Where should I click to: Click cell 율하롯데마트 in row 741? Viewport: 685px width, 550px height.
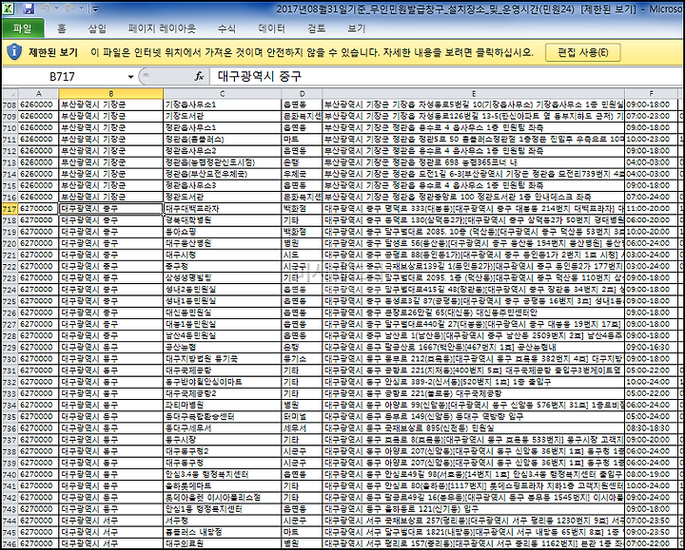pyautogui.click(x=223, y=486)
